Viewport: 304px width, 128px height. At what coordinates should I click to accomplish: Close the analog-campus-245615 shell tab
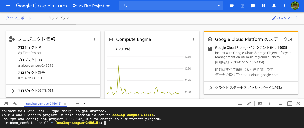(65, 104)
